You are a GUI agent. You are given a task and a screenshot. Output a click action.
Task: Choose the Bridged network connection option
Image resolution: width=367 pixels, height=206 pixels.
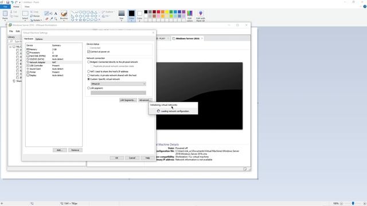88,62
